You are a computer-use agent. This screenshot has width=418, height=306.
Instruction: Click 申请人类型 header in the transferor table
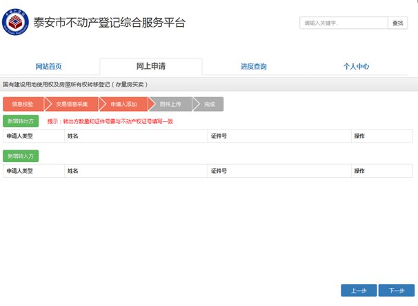point(20,136)
